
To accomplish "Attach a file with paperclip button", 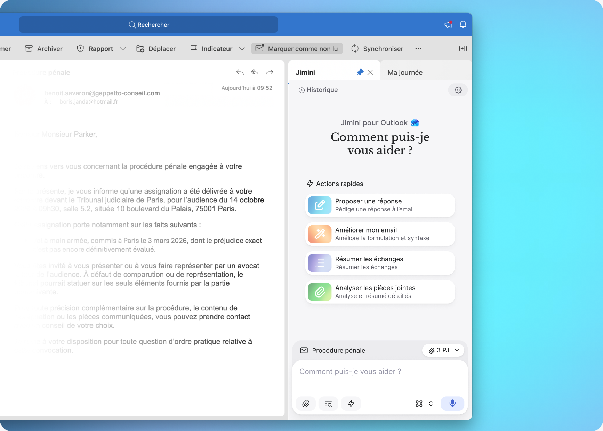I will pyautogui.click(x=306, y=404).
